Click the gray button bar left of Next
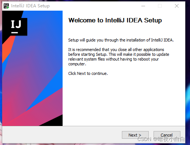 click(61, 135)
